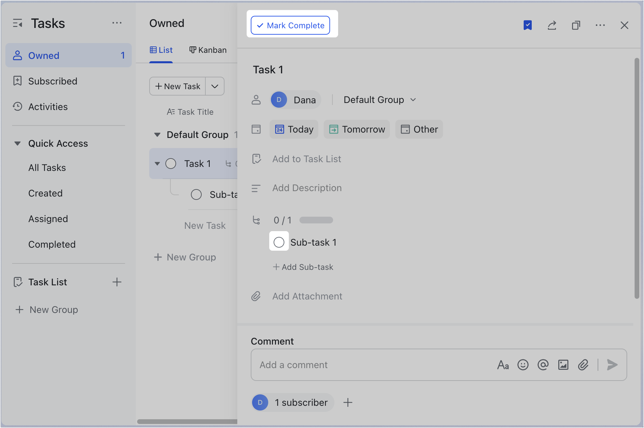The image size is (644, 428).
Task: Open the share icon for Task 1
Action: click(552, 25)
